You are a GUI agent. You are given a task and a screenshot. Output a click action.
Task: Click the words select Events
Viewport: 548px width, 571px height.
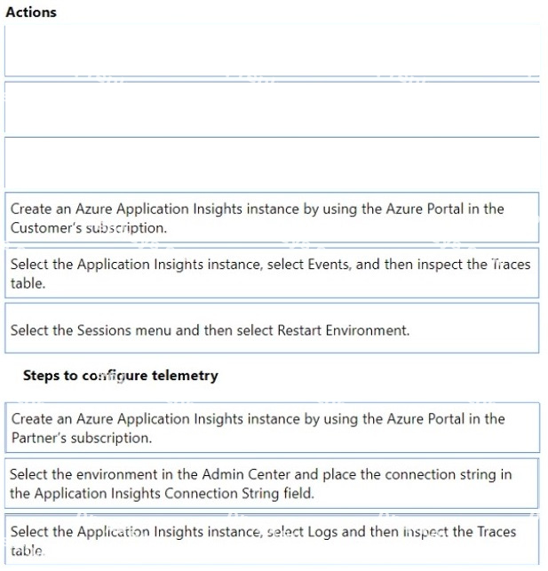[x=308, y=265]
